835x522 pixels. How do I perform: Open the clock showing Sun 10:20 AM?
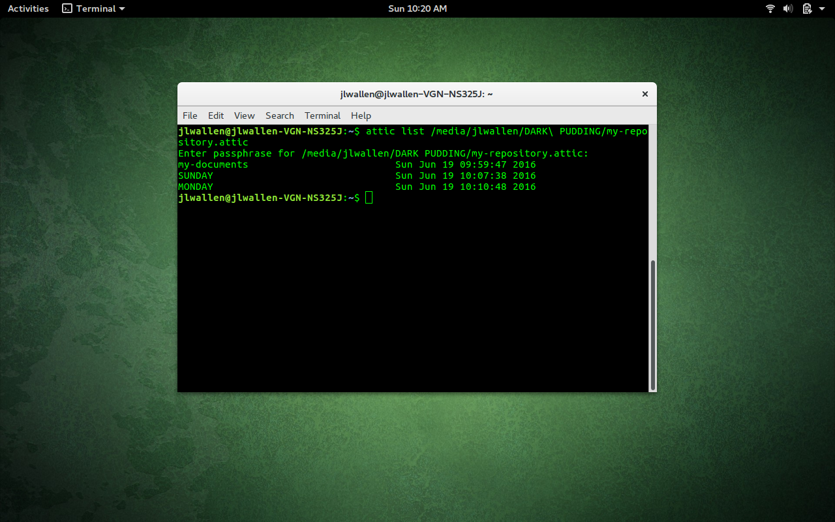417,8
